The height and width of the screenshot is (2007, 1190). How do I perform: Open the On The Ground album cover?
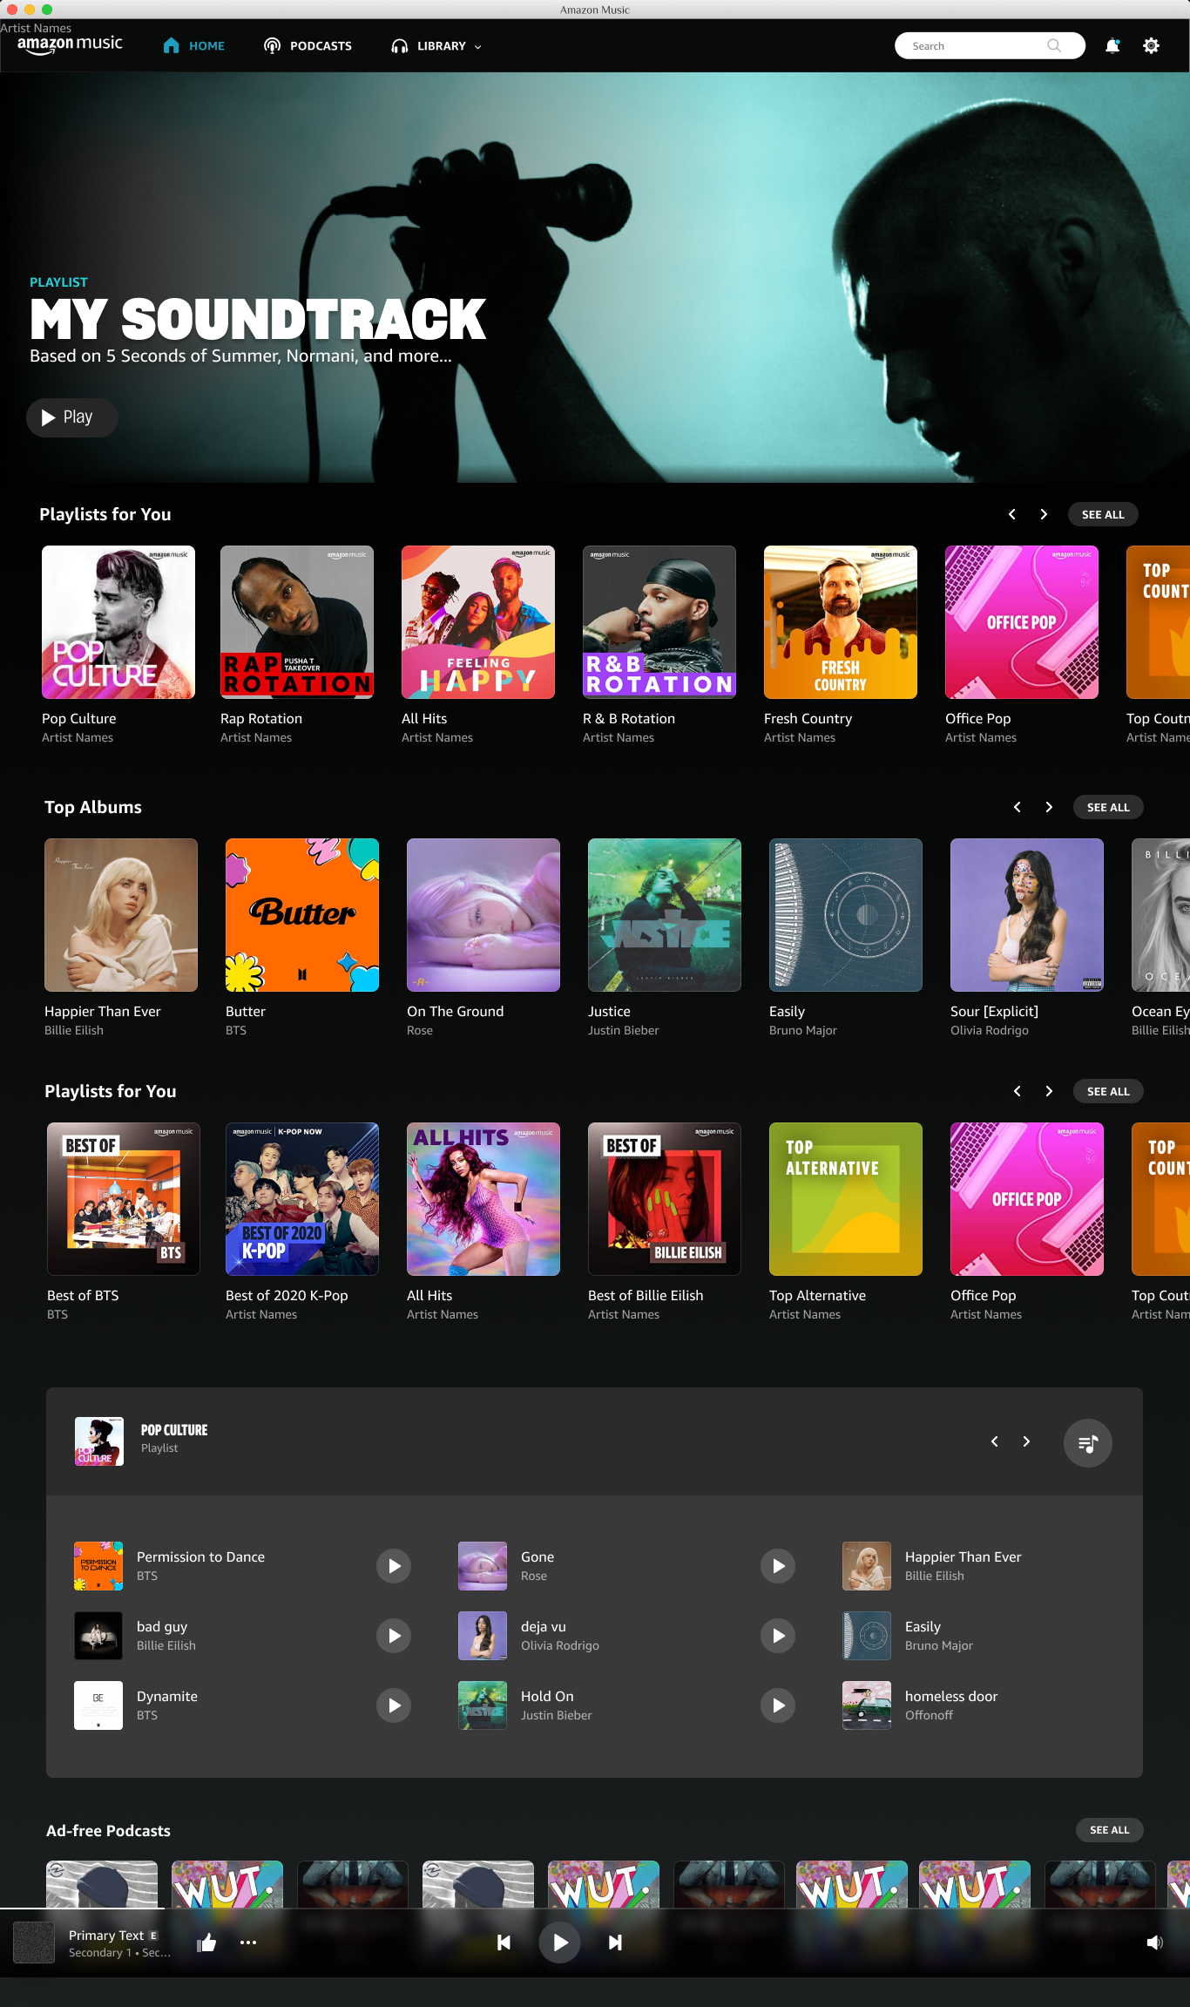pos(483,915)
